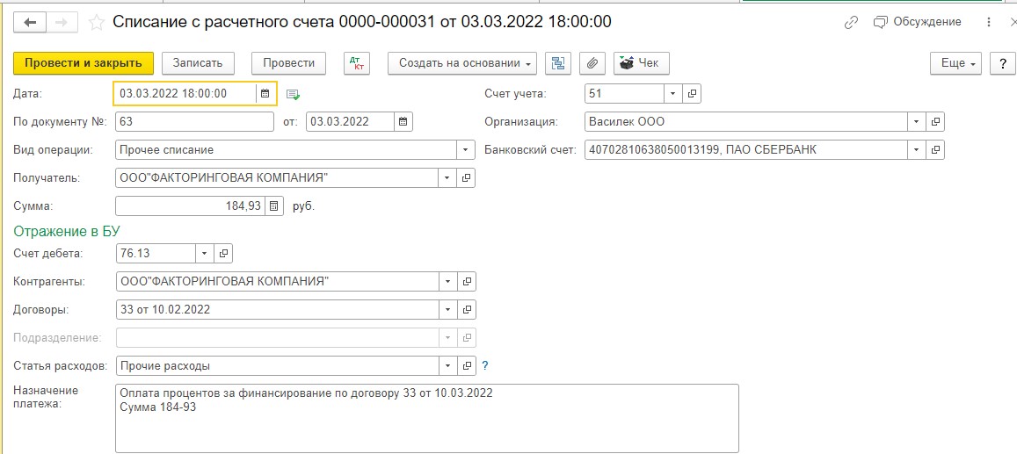Click the Провести и закрыть button
Image resolution: width=1017 pixels, height=454 pixels.
pyautogui.click(x=83, y=63)
